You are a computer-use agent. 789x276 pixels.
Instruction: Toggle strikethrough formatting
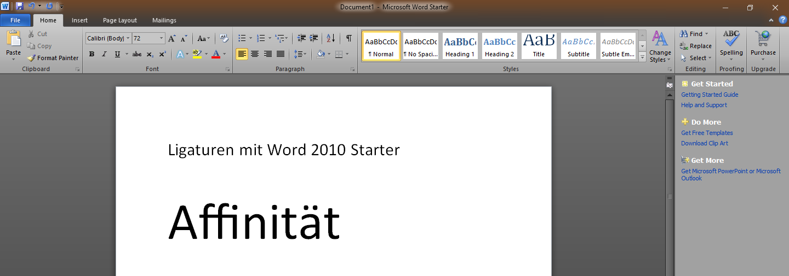137,54
